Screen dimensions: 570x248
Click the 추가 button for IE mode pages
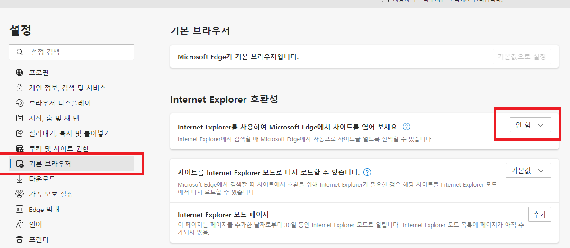point(540,214)
